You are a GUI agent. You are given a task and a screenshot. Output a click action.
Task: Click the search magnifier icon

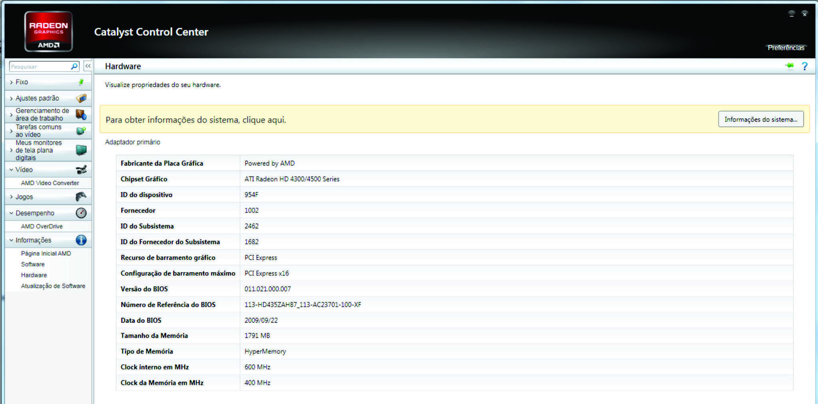(74, 66)
